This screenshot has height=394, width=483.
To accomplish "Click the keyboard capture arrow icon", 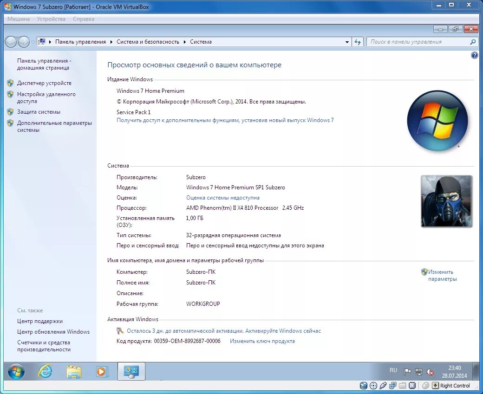I will pyautogui.click(x=435, y=385).
